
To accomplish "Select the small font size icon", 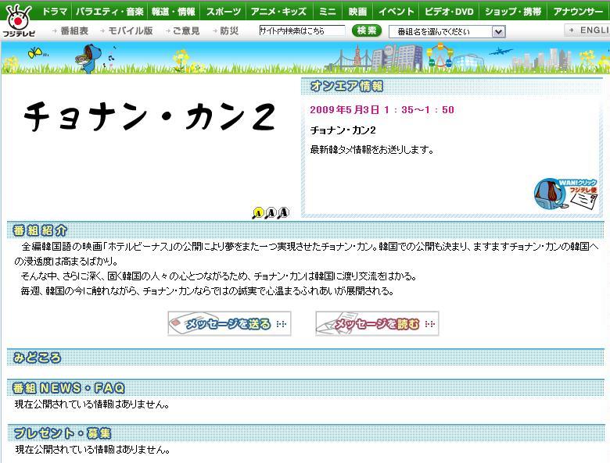I will point(258,213).
